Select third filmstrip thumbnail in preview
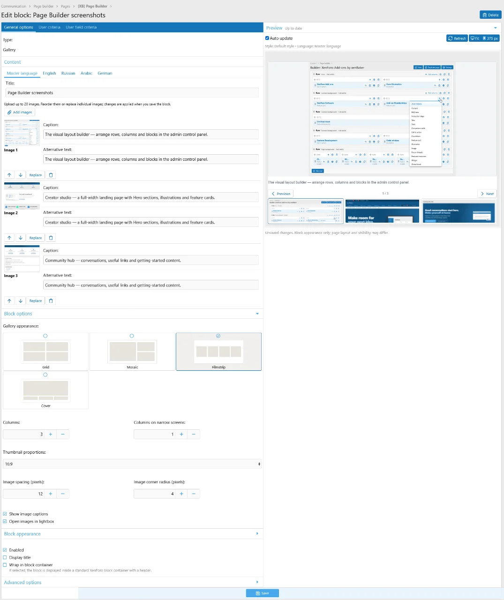504x600 pixels. pyautogui.click(x=459, y=211)
